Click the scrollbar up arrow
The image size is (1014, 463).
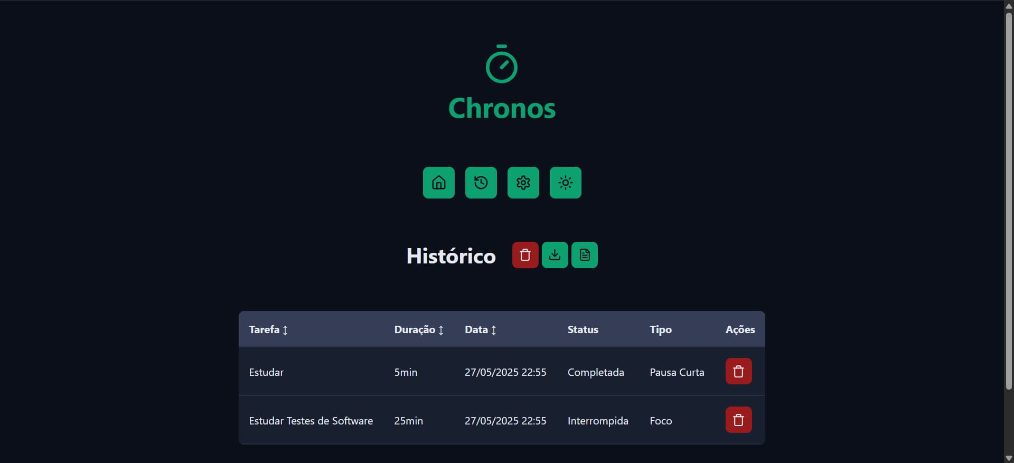pyautogui.click(x=1009, y=6)
